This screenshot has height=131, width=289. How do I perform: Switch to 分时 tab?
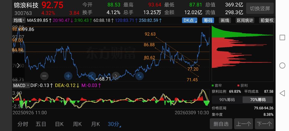[x=23, y=124]
